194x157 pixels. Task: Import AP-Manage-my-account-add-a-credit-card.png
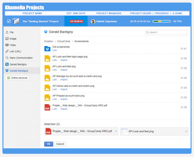point(64,80)
